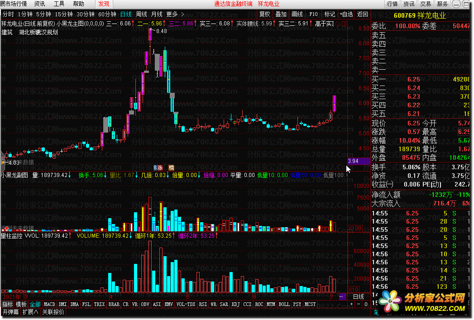Select the 日线 daily period
474x320 pixels.
126,14
